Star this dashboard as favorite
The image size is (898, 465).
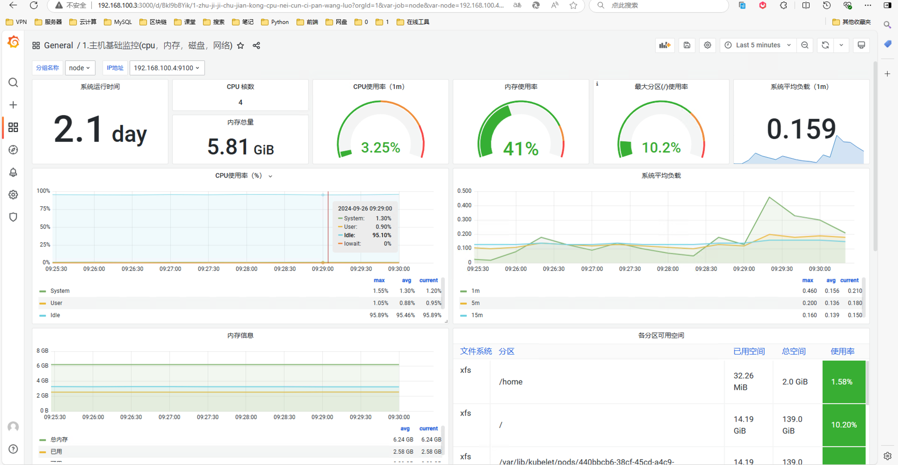point(240,45)
